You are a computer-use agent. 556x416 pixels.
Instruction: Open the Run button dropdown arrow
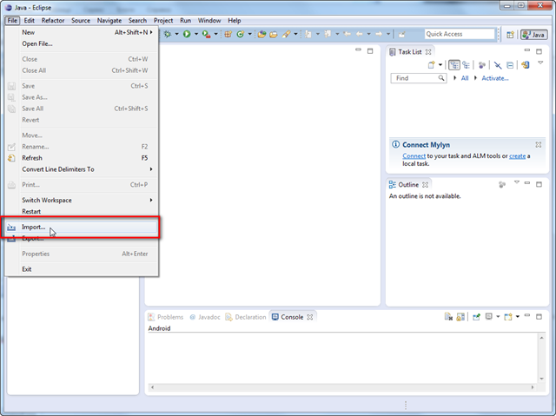coord(196,34)
